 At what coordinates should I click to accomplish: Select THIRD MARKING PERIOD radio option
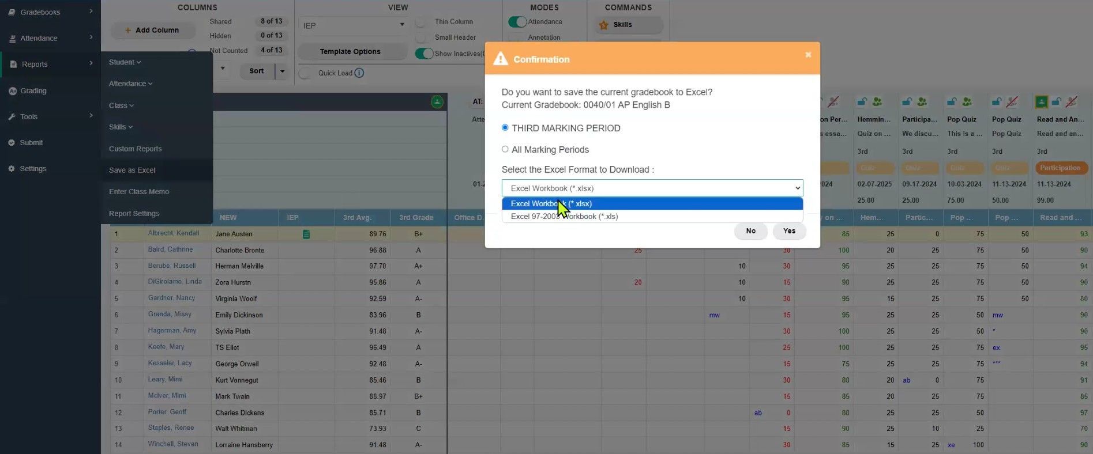pos(505,127)
